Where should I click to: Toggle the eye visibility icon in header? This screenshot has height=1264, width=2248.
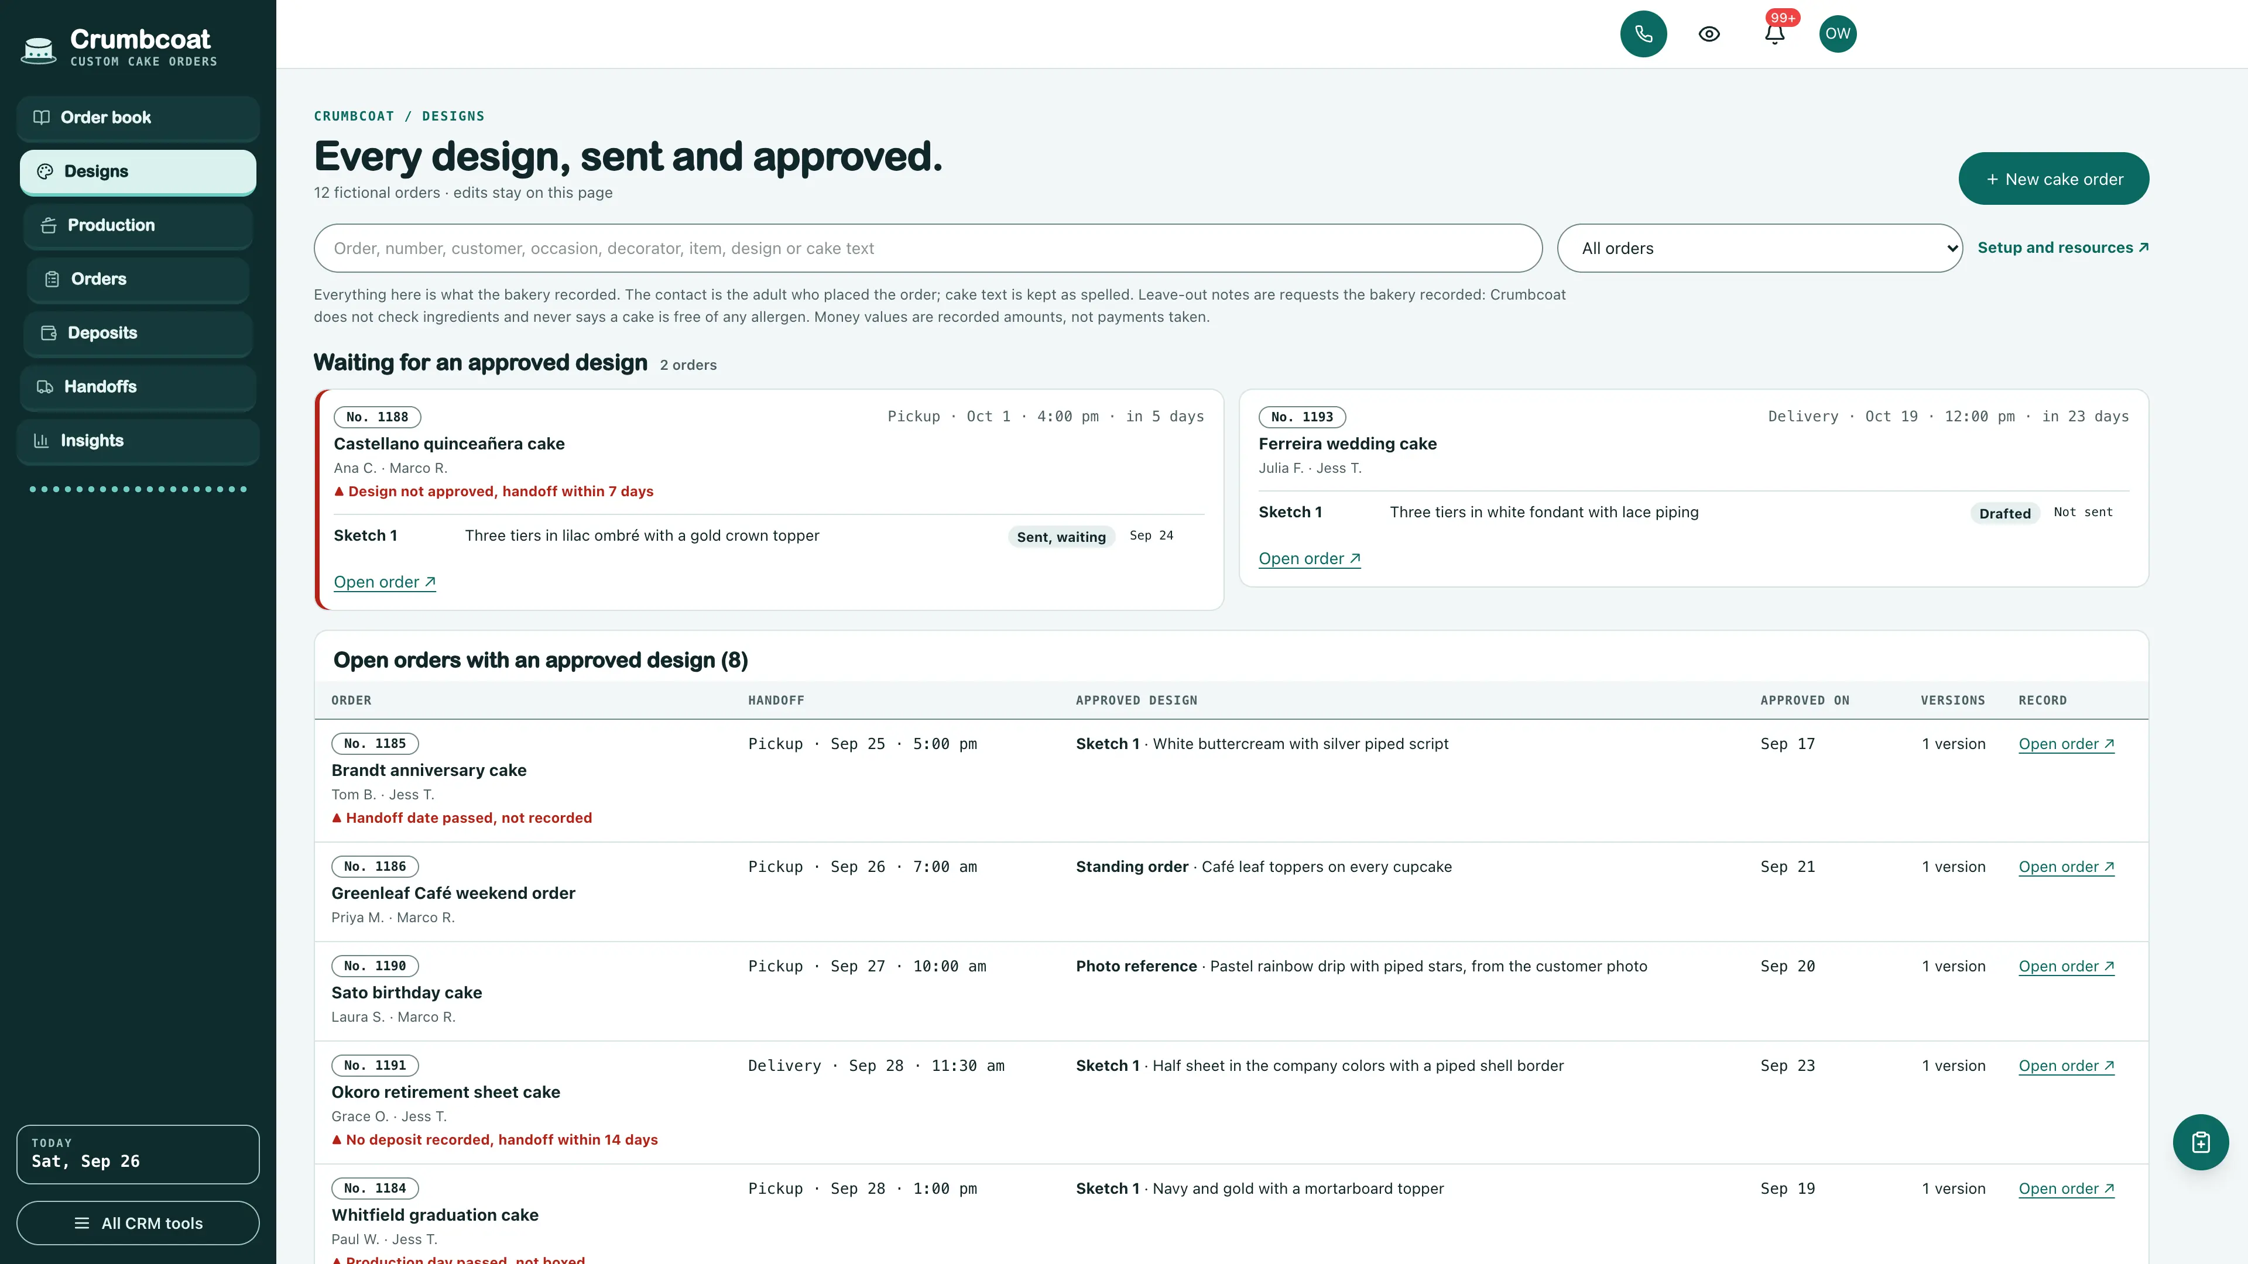point(1709,34)
